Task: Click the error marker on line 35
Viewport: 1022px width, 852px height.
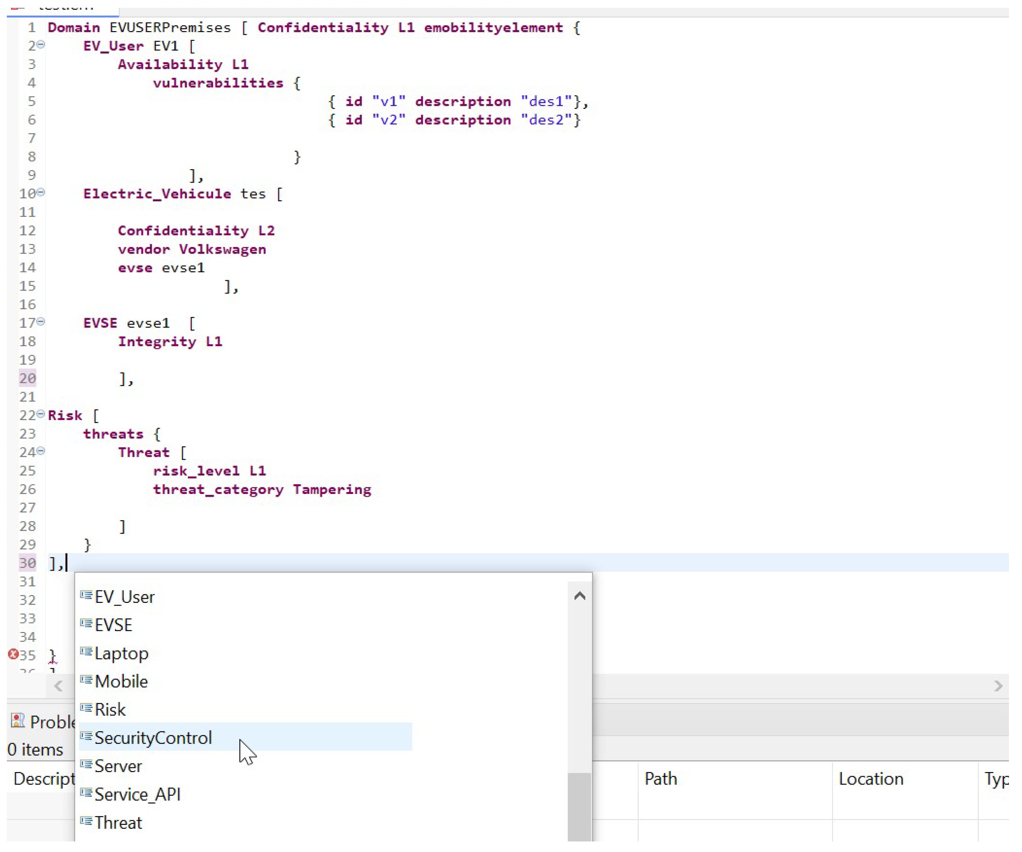Action: 13,654
